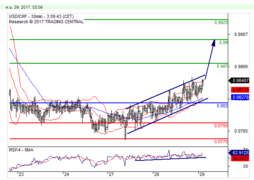The height and width of the screenshot is (180, 254).
Task: Click the 'RSI14 - 9MA' indicator label
Action: pos(21,150)
